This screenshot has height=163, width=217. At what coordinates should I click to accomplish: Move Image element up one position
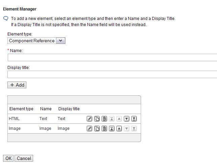point(119,129)
